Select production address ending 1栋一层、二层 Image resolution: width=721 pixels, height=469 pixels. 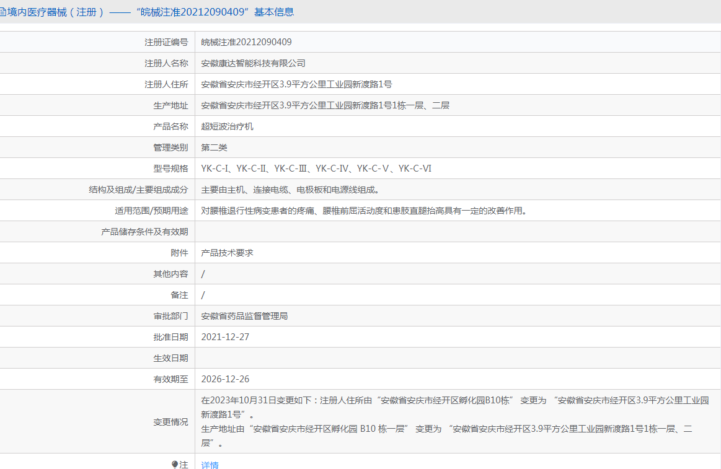(325, 106)
